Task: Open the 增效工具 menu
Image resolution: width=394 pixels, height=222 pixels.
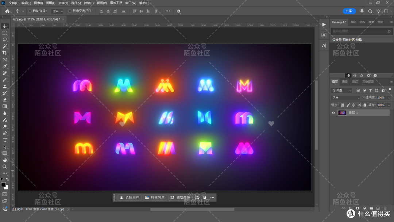Action: coord(116,3)
